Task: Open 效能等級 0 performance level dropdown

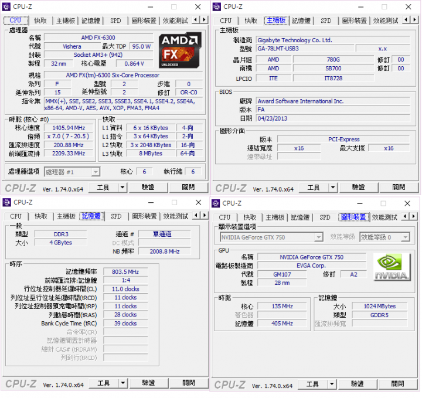Action: (x=406, y=237)
